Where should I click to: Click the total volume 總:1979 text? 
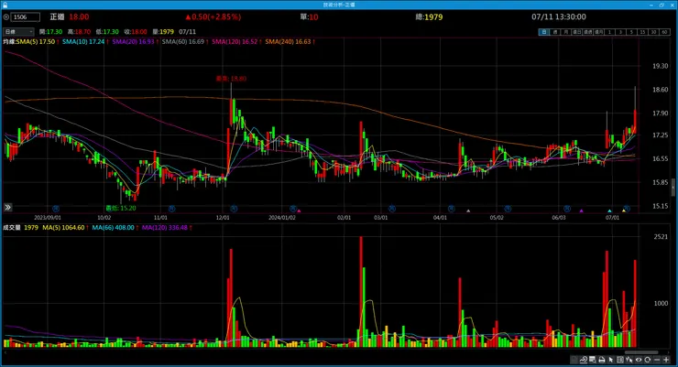click(x=429, y=17)
